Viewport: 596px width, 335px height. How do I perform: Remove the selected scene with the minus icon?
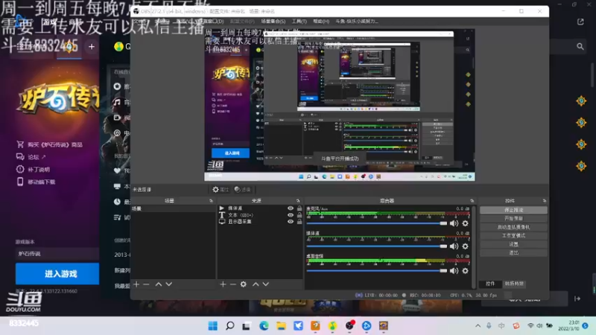tap(146, 284)
